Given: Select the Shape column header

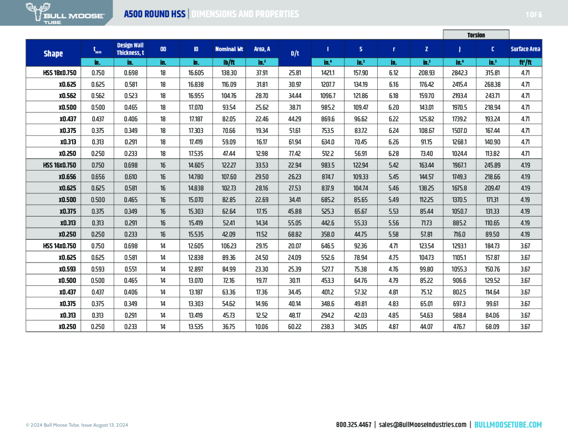Looking at the screenshot, I should click(x=53, y=53).
